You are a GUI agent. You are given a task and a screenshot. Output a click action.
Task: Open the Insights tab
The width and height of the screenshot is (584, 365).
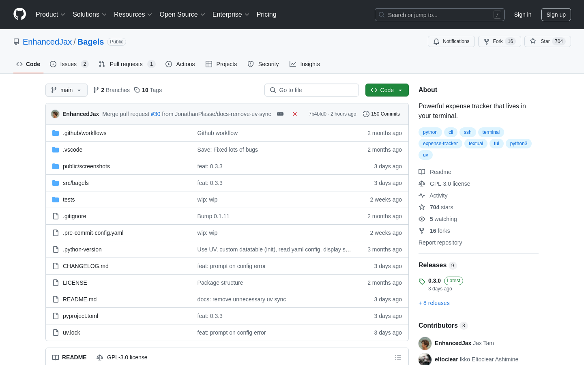[x=305, y=64]
